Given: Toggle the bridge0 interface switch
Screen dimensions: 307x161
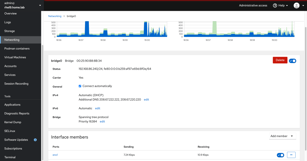Looking at the screenshot, I should (x=292, y=61).
